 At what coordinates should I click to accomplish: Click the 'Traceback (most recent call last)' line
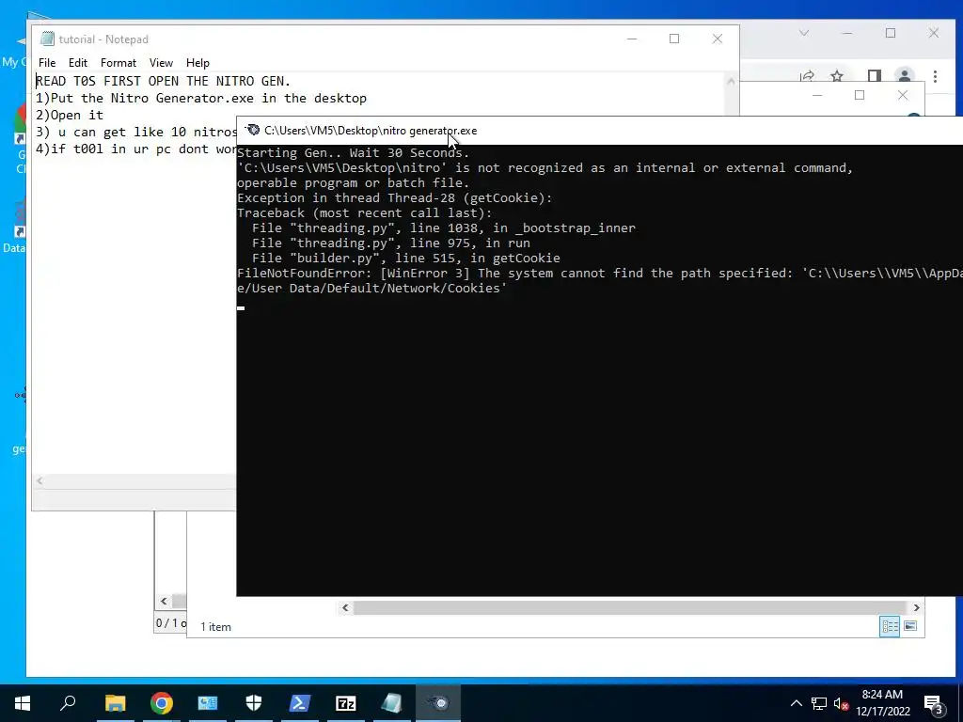(x=365, y=213)
